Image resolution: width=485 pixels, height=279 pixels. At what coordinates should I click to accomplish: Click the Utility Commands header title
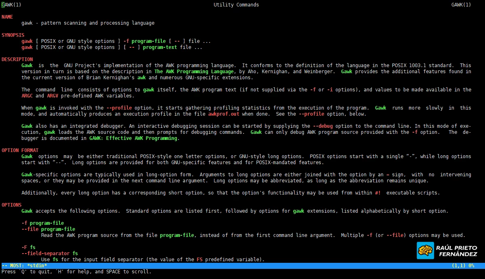(x=236, y=5)
